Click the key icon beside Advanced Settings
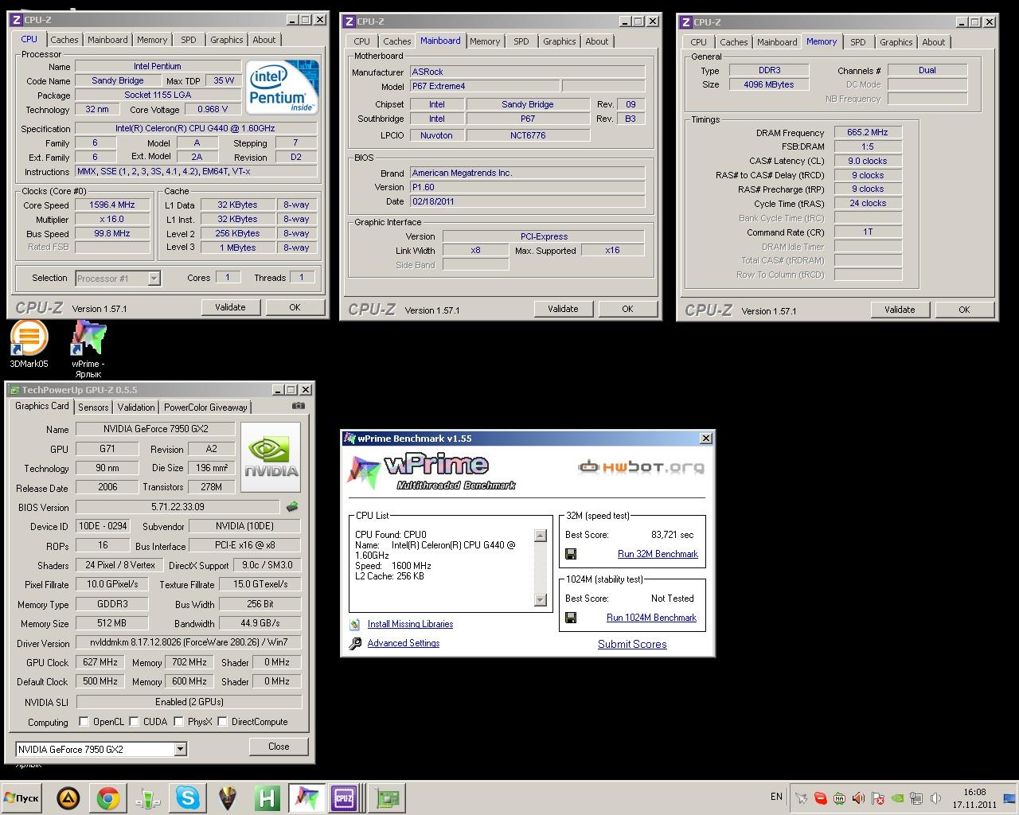The width and height of the screenshot is (1019, 815). click(x=355, y=644)
